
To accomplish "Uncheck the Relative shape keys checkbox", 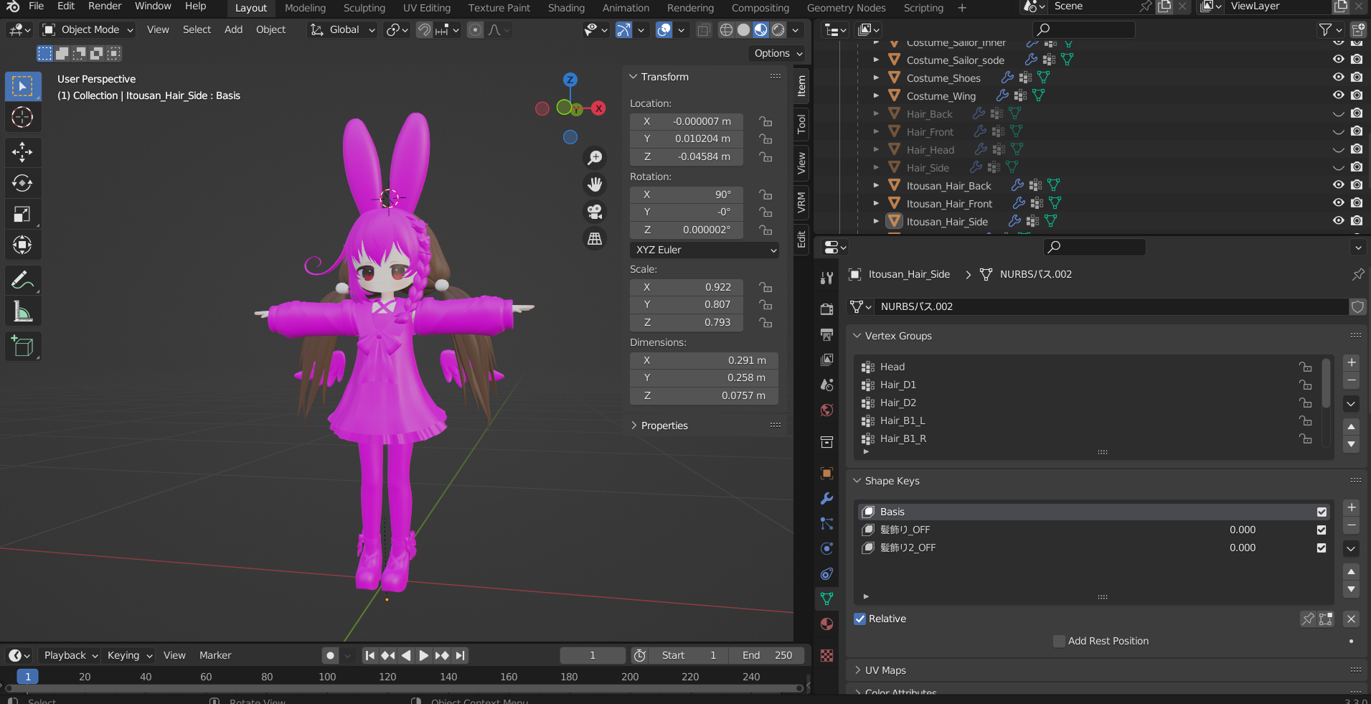I will [859, 619].
